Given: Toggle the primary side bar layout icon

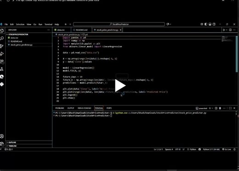Looking at the screenshot, I should [206, 24].
